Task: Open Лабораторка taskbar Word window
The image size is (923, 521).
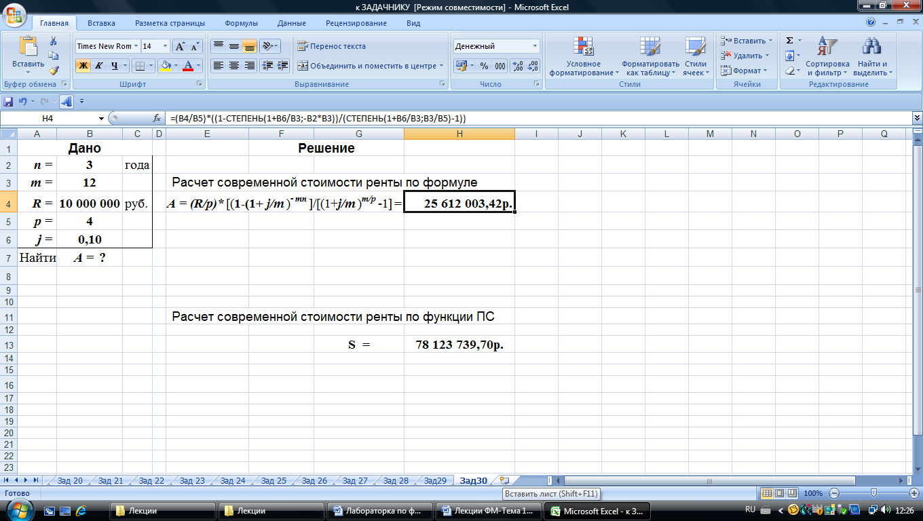Action: pos(380,511)
